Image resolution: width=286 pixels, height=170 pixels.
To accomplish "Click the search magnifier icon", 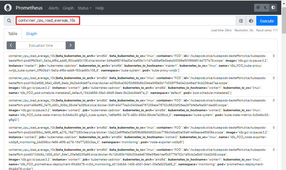I will coord(9,21).
